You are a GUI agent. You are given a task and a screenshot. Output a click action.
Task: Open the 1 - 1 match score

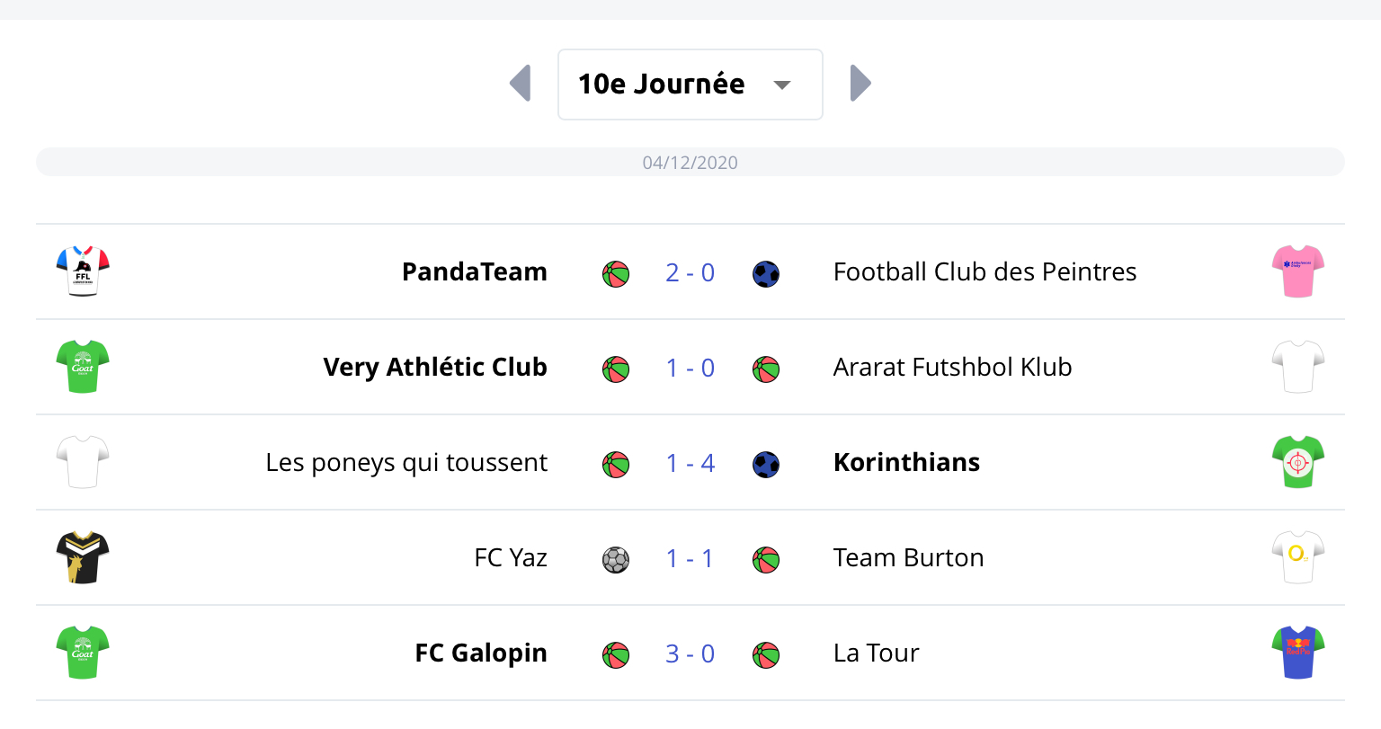(x=690, y=558)
